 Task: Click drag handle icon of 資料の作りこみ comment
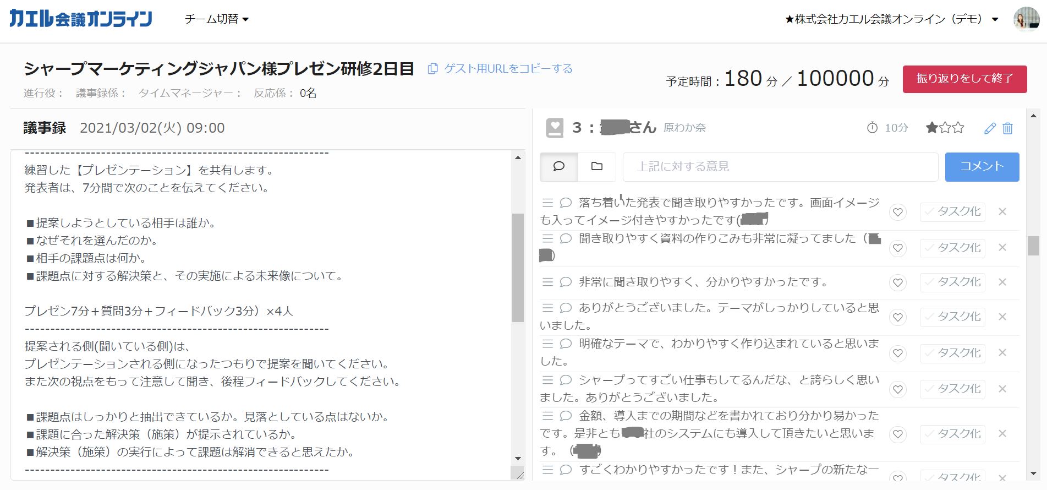[x=547, y=238]
